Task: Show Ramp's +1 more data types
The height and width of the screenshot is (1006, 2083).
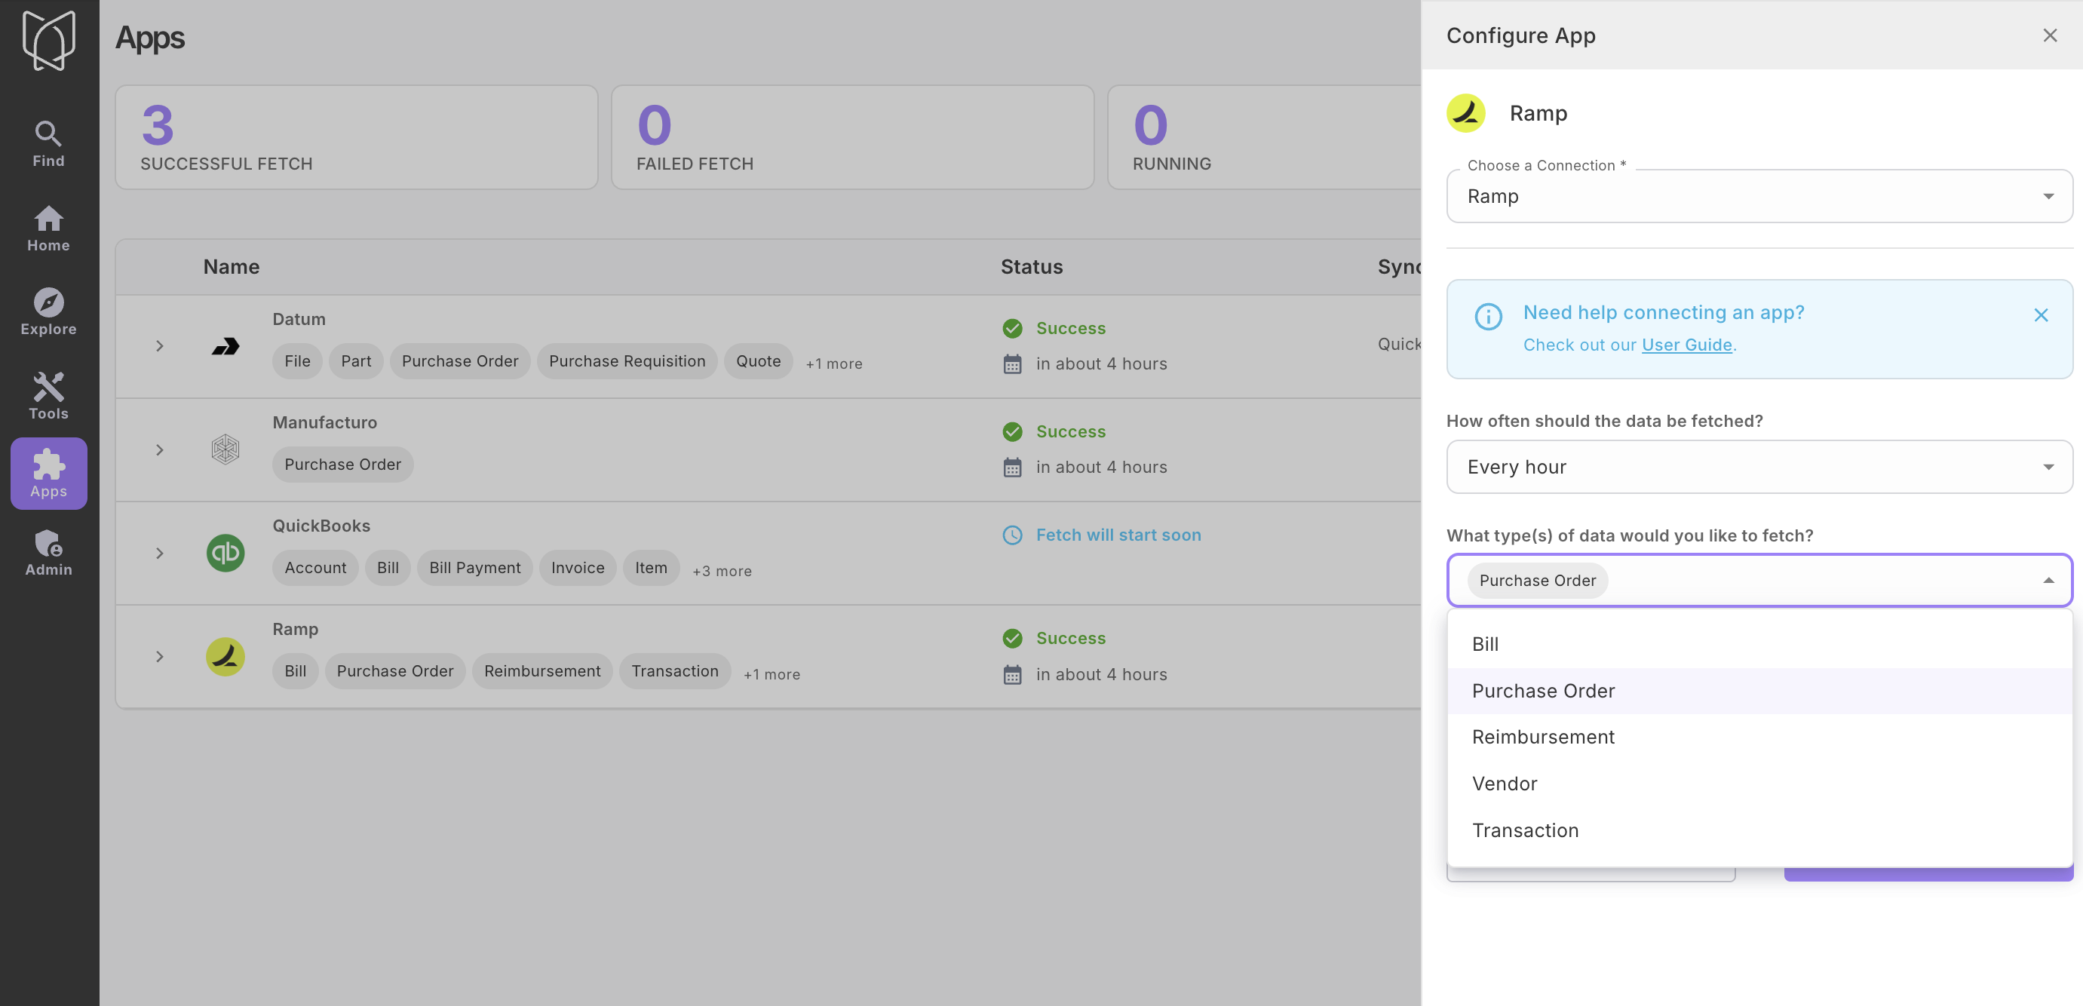Action: [x=772, y=674]
